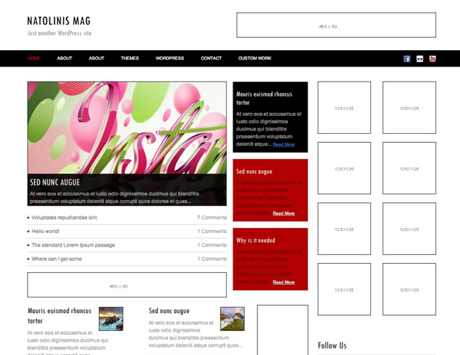Open Sed nunc augue heading in red box

pyautogui.click(x=254, y=171)
